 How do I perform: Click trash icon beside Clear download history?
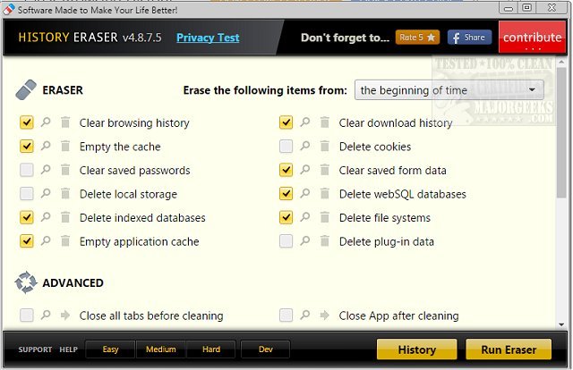(324, 122)
